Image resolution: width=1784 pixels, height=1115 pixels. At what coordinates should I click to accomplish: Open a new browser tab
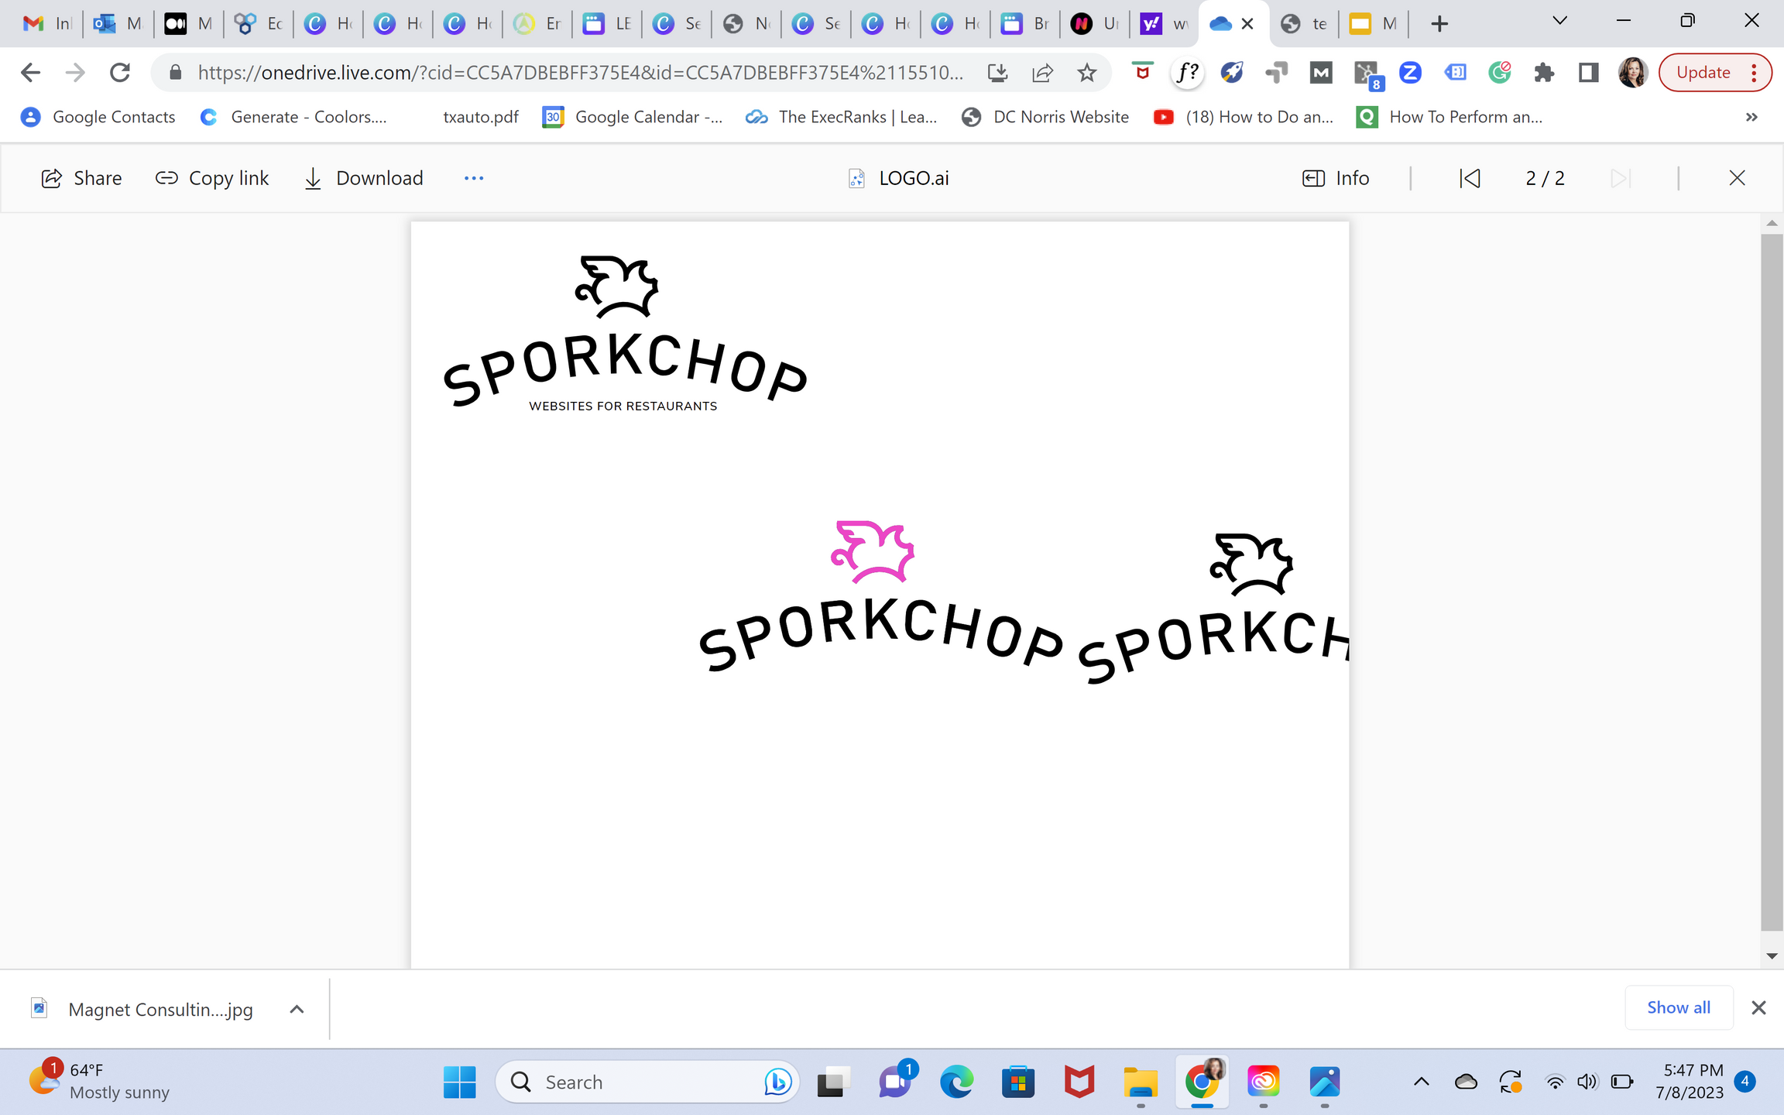pos(1439,24)
